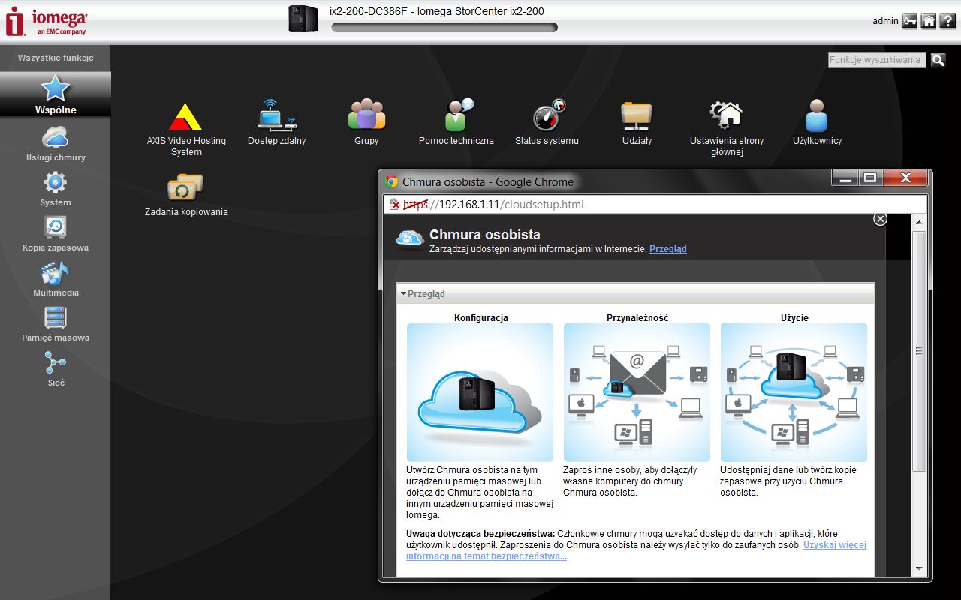Screen dimensions: 961x600
Task: Minimize the Chmura osobista Chrome window
Action: [x=846, y=178]
